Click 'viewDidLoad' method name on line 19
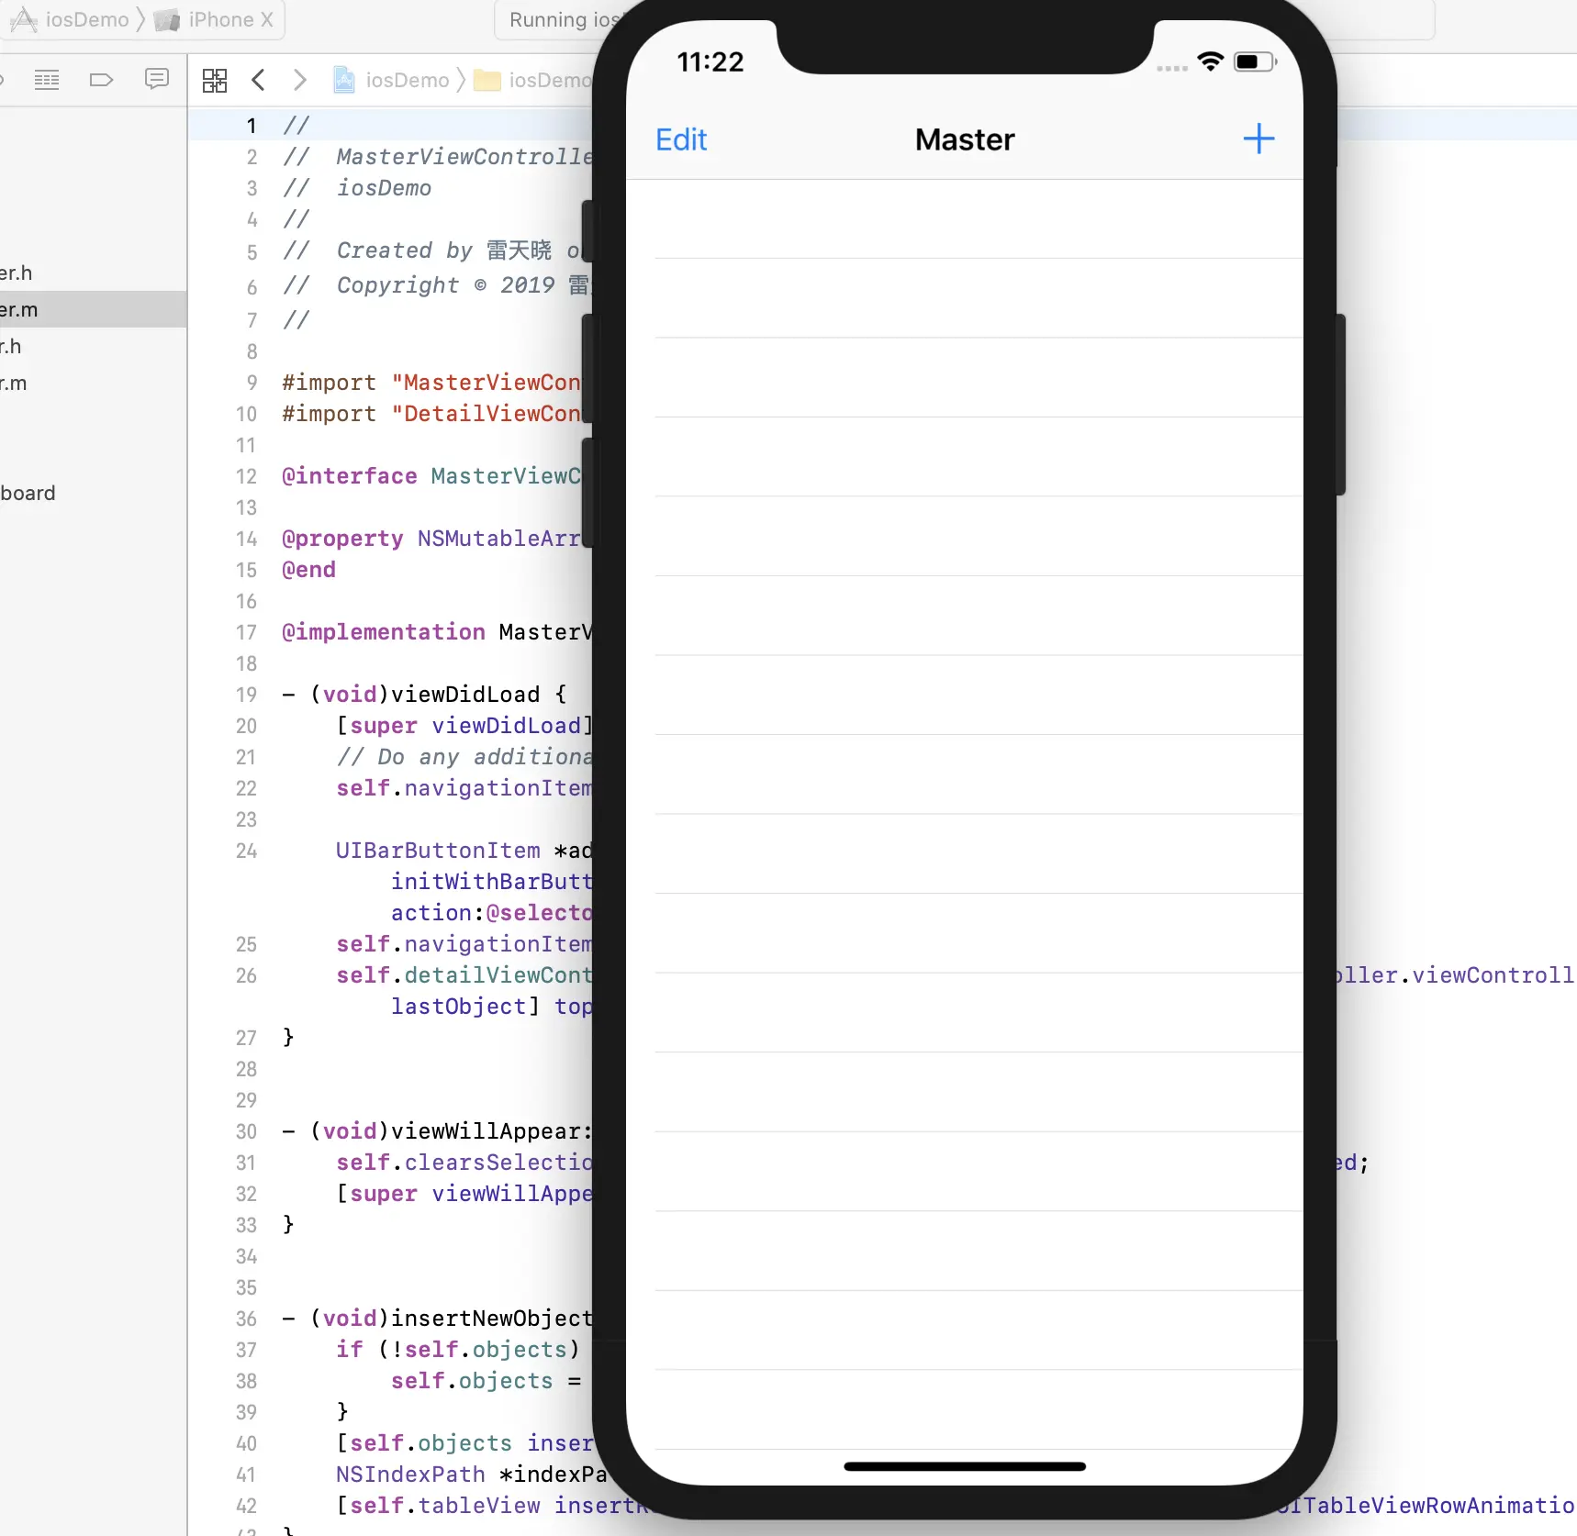This screenshot has width=1577, height=1536. click(x=465, y=695)
